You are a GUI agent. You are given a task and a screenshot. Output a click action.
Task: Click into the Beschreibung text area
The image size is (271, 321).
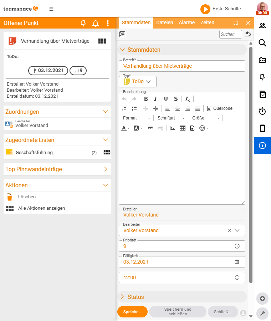click(x=182, y=168)
